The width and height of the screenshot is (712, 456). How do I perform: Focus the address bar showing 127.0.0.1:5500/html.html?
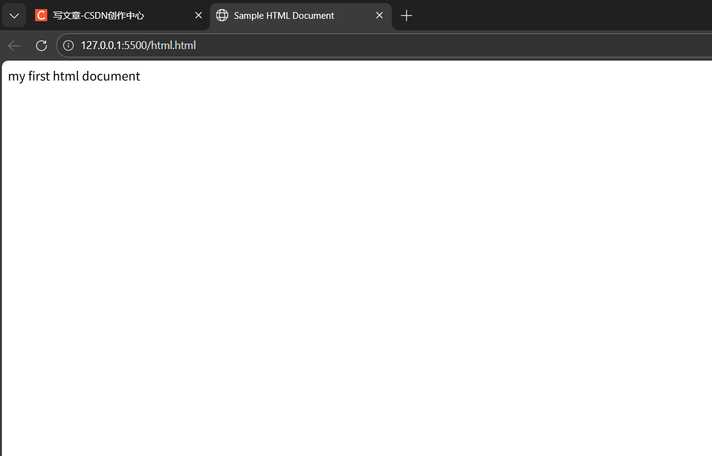pyautogui.click(x=384, y=45)
